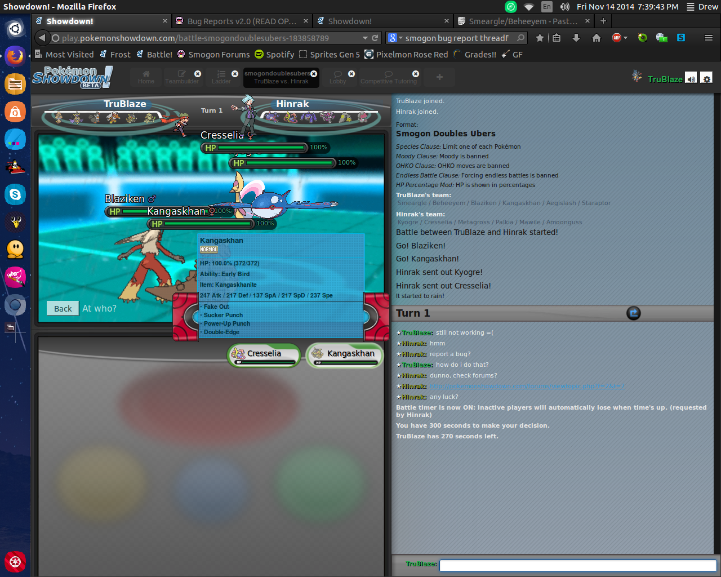Open the Home tab in Showdown
Image resolution: width=721 pixels, height=577 pixels.
(146, 77)
